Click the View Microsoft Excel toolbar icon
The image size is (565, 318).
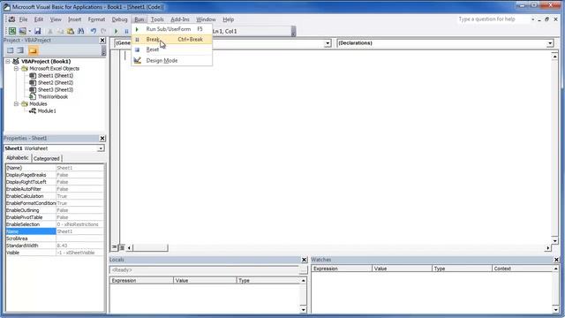coord(12,32)
